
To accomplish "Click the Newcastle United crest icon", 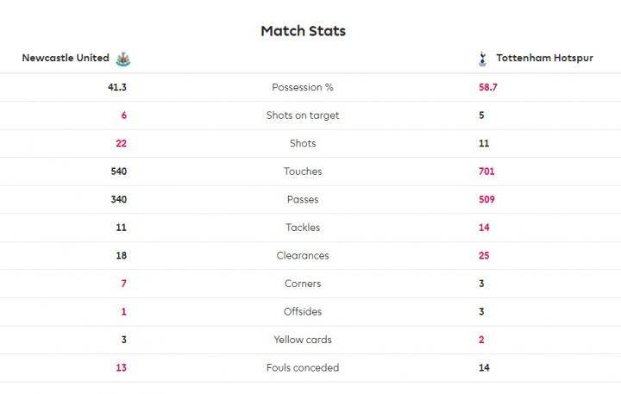I will pyautogui.click(x=122, y=59).
